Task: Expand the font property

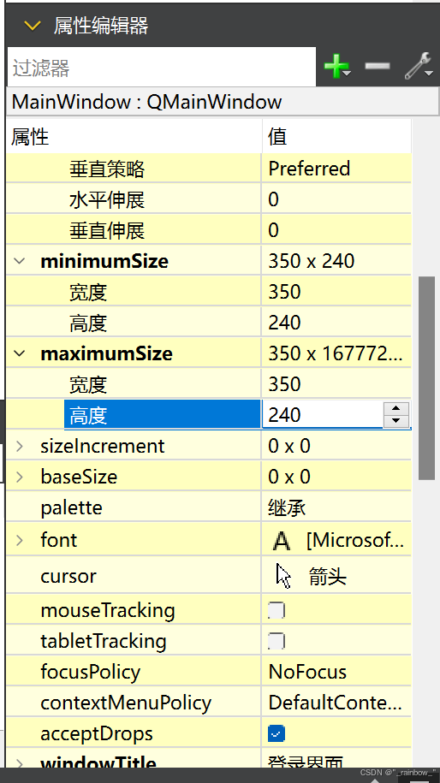Action: (x=20, y=540)
